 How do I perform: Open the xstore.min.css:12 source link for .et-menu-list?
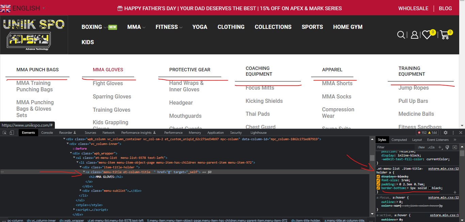[444, 169]
